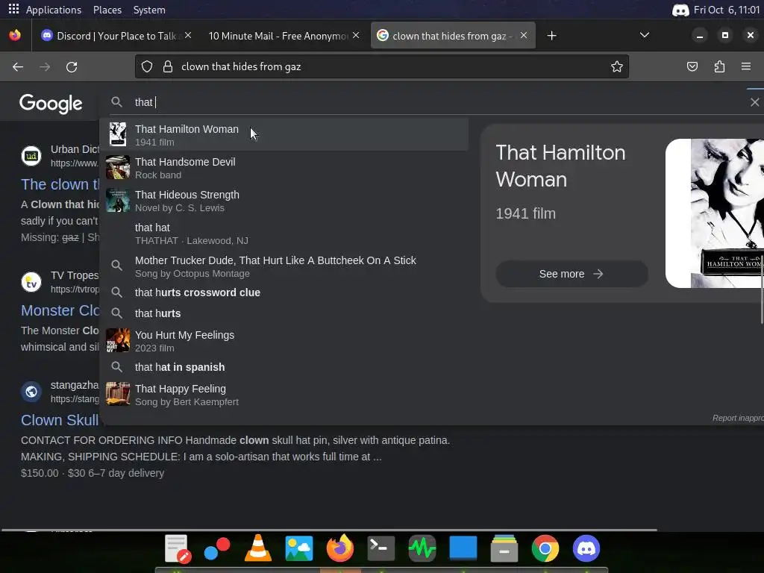
Task: Click the stangazha globe favicon
Action: point(31,392)
